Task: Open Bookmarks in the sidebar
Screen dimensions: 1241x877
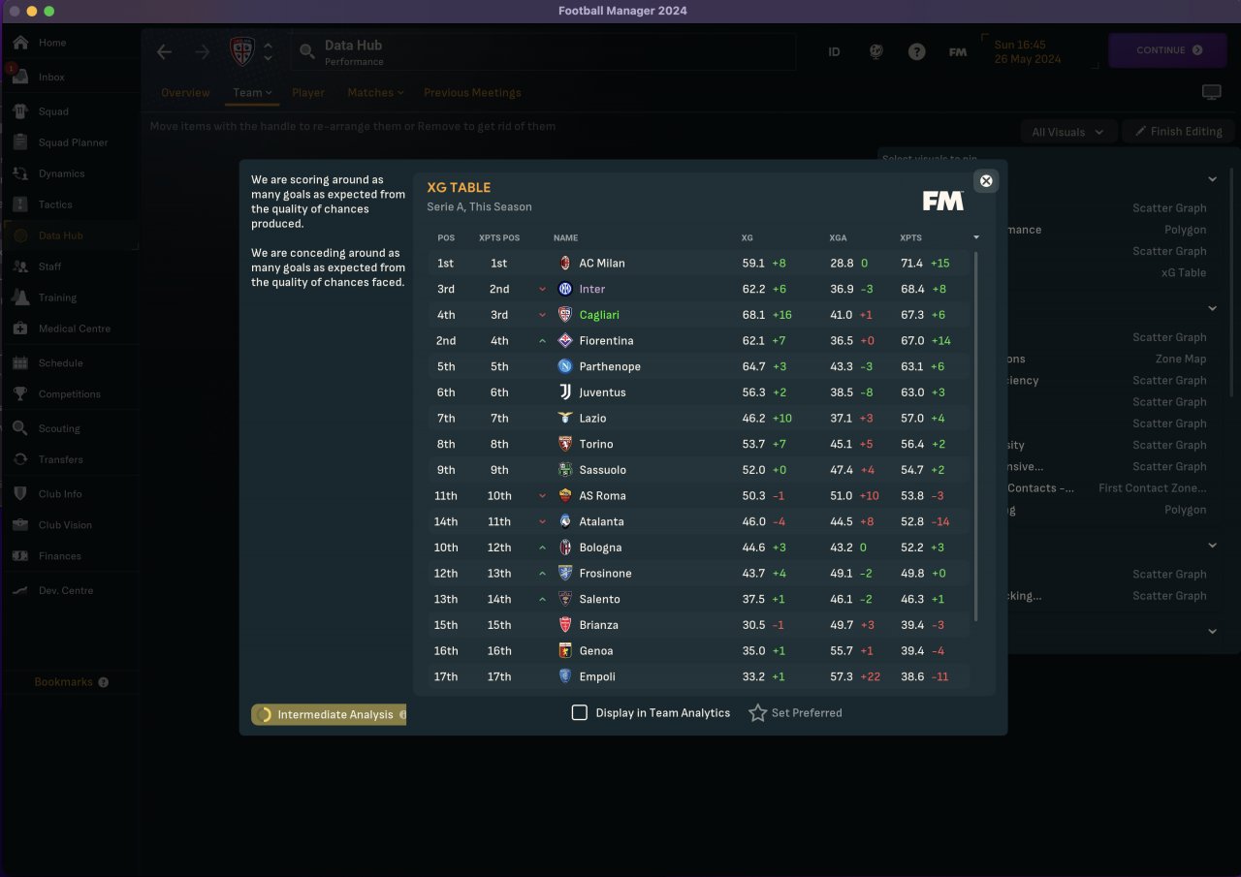Action: (x=64, y=682)
